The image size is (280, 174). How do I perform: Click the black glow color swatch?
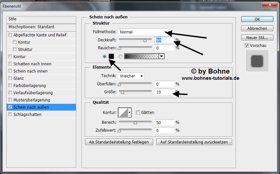click(111, 56)
